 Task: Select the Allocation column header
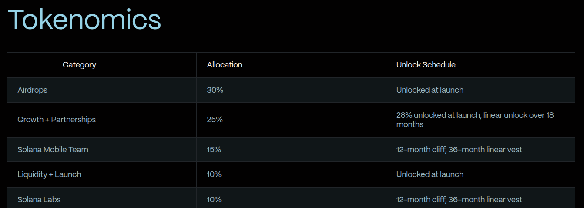tap(225, 65)
